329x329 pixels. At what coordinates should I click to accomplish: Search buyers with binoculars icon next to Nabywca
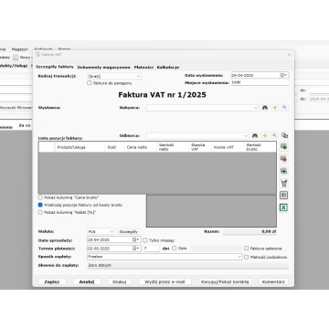[x=265, y=108]
